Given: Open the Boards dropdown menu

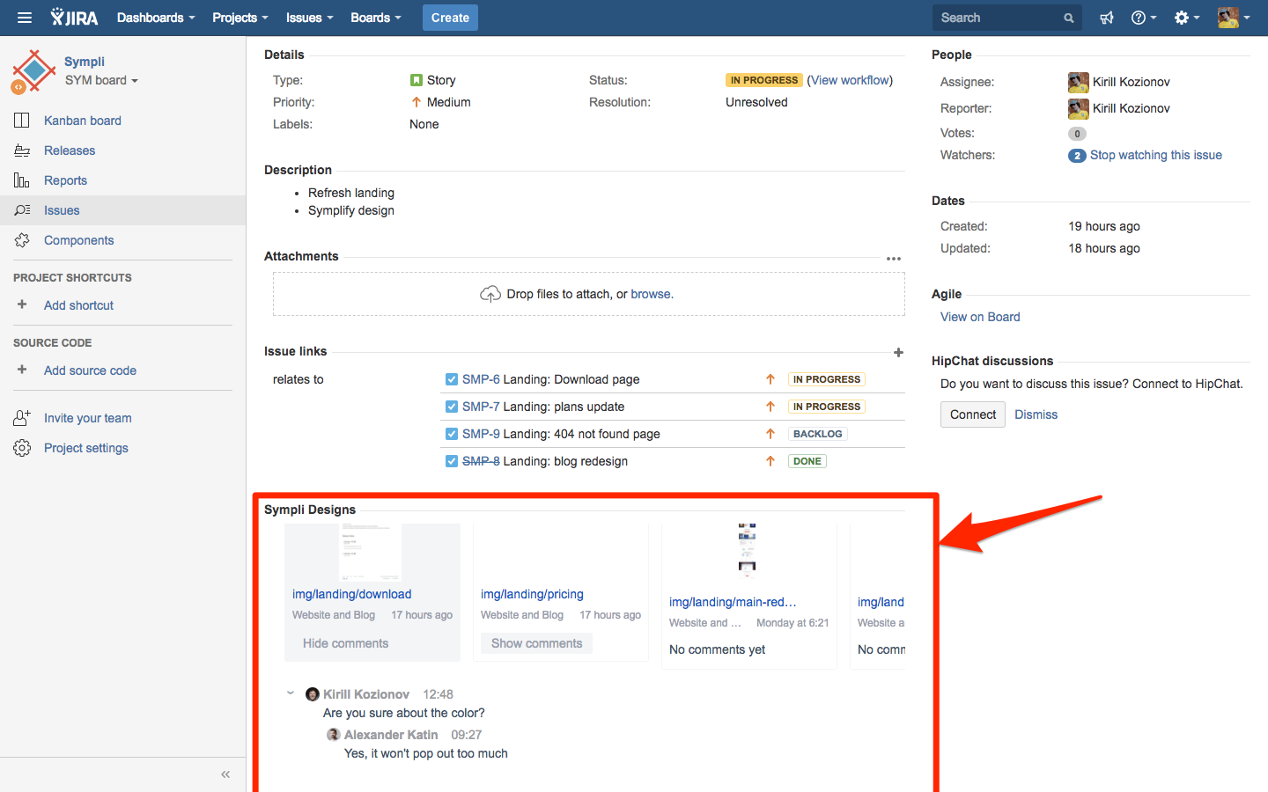Looking at the screenshot, I should coord(375,18).
